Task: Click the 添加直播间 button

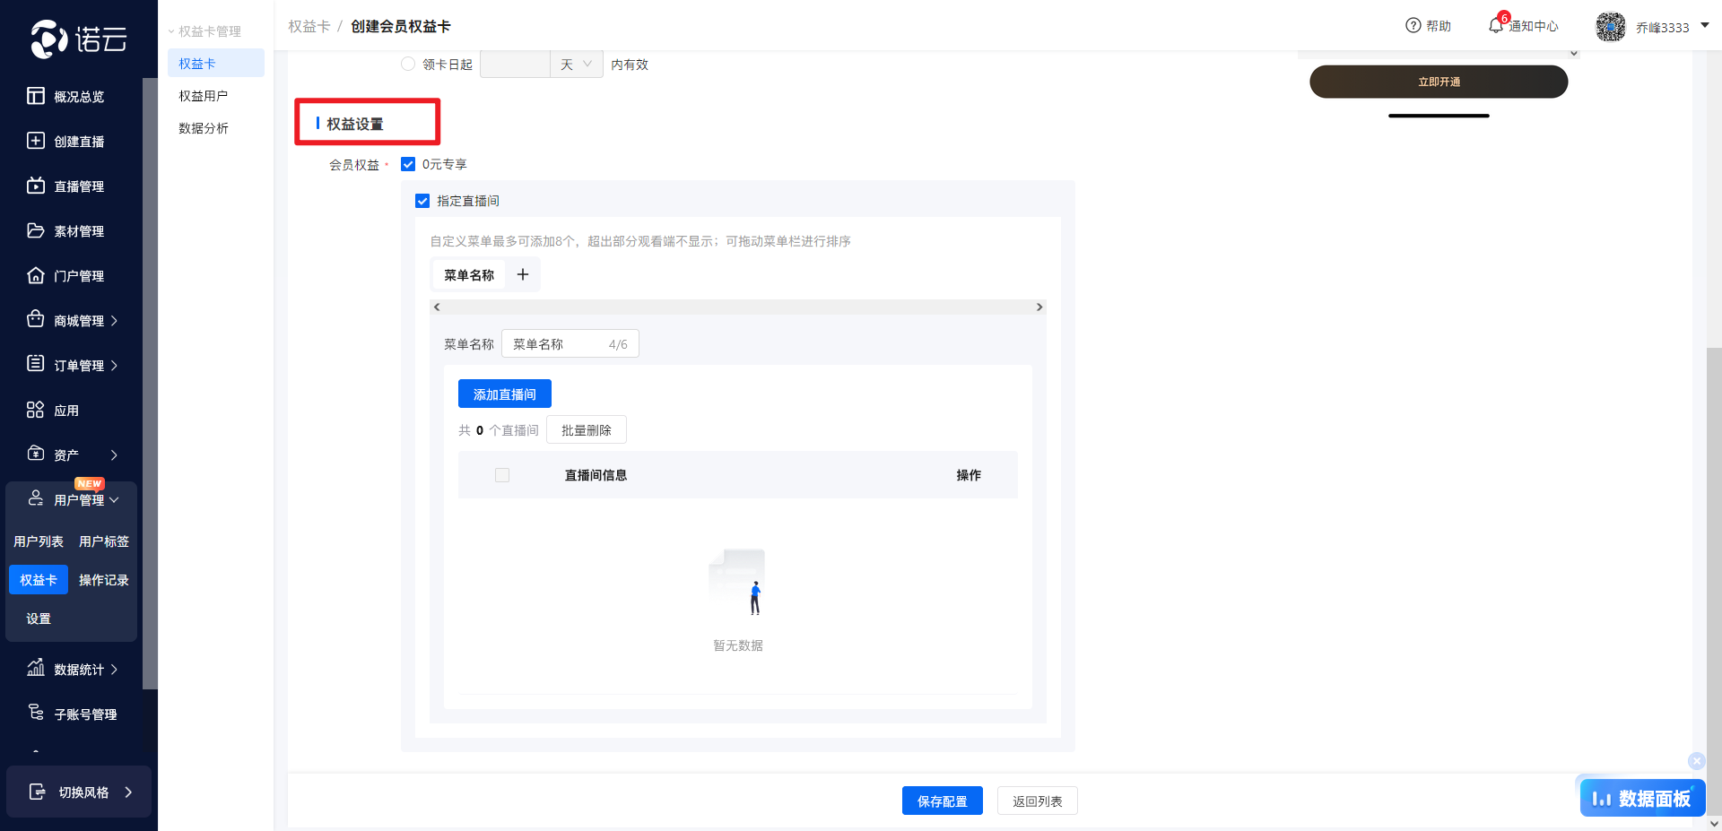Action: (x=504, y=394)
